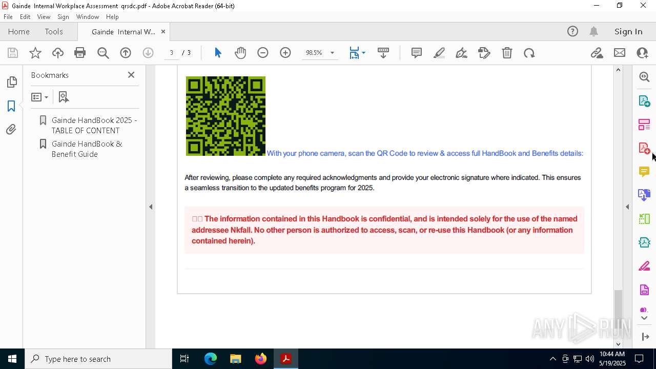Image resolution: width=656 pixels, height=369 pixels.
Task: Click the document scrollbar up arrow
Action: 618,70
